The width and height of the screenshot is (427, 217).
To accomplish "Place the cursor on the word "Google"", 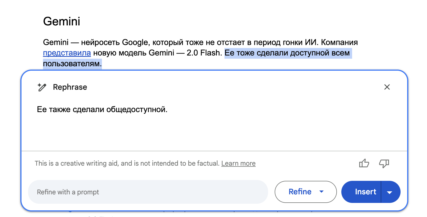I will tap(135, 42).
